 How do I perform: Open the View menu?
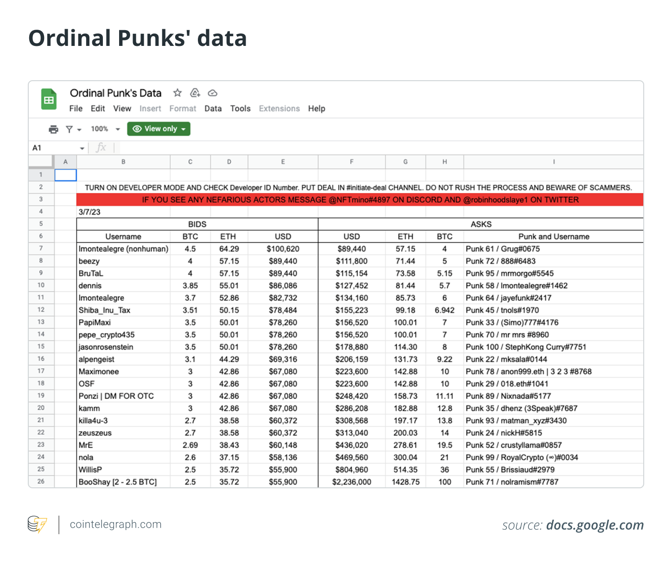(122, 109)
